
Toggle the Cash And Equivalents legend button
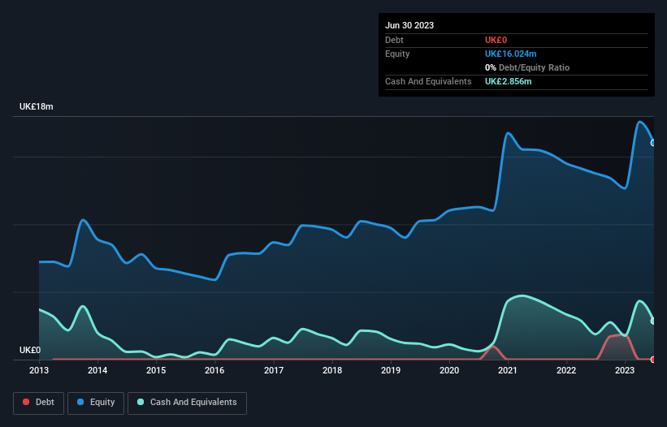pos(187,403)
